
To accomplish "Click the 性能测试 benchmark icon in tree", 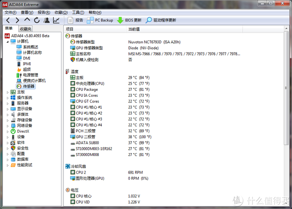I will (13, 165).
